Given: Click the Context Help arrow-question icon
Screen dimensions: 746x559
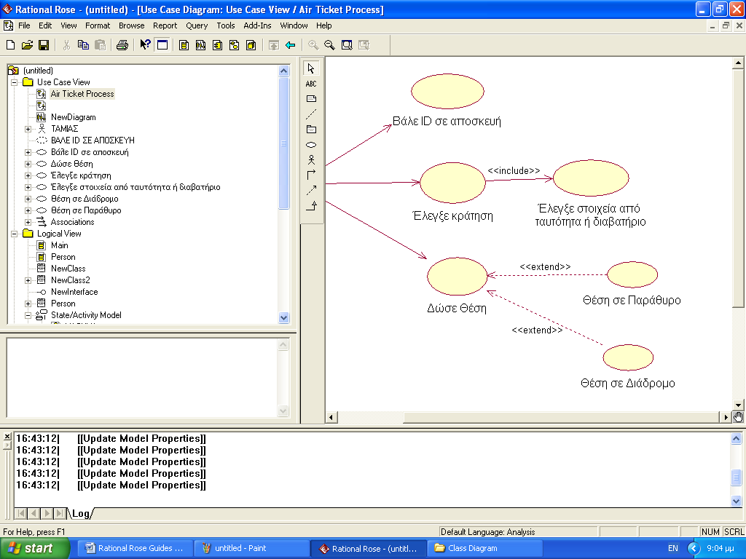Looking at the screenshot, I should 145,45.
